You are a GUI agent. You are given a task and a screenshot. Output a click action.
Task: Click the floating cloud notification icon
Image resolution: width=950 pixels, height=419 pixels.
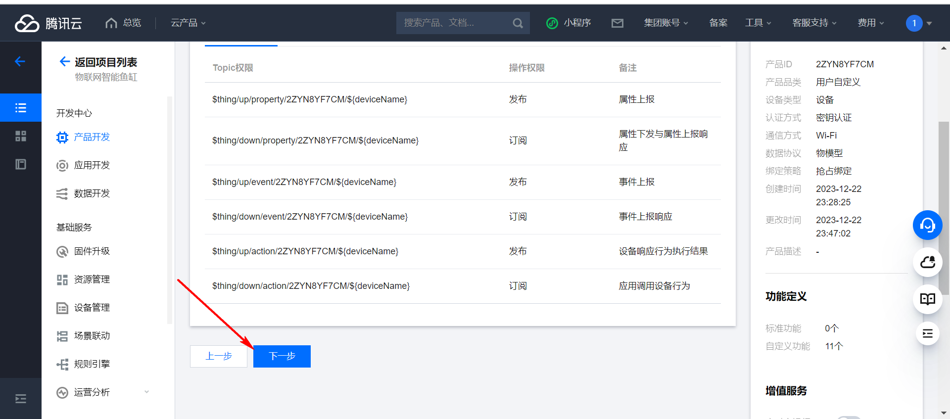pos(927,262)
